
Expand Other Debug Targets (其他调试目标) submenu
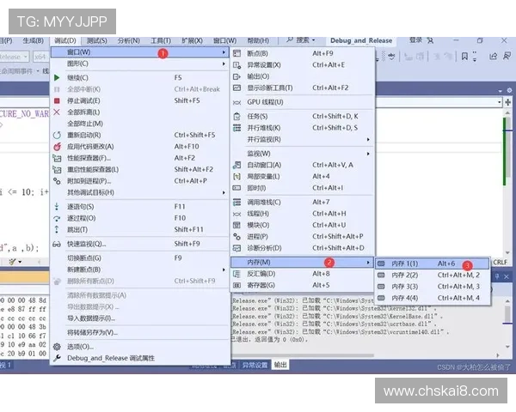(224, 192)
